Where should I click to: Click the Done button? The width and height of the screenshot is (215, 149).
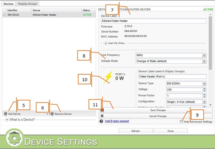(x=171, y=131)
